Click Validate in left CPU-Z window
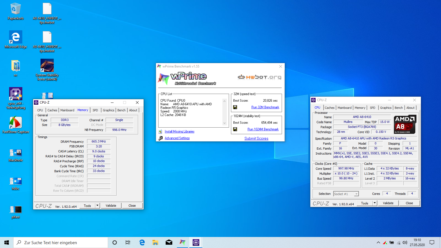 click(x=111, y=206)
